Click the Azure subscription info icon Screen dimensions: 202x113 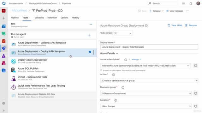pyautogui.click(x=126, y=60)
